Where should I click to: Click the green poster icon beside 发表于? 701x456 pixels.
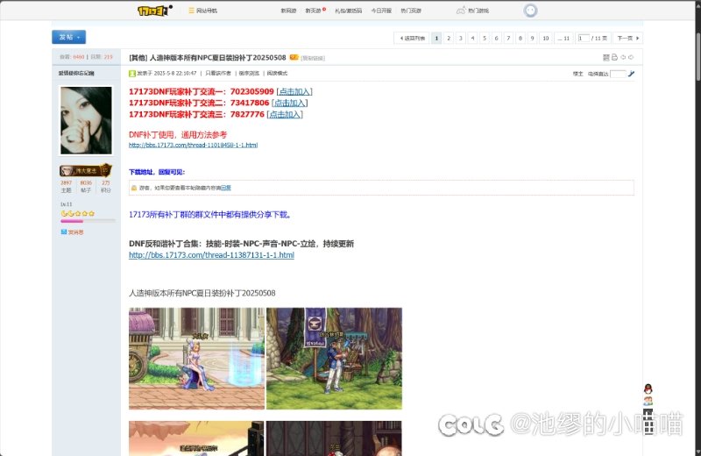(x=132, y=74)
